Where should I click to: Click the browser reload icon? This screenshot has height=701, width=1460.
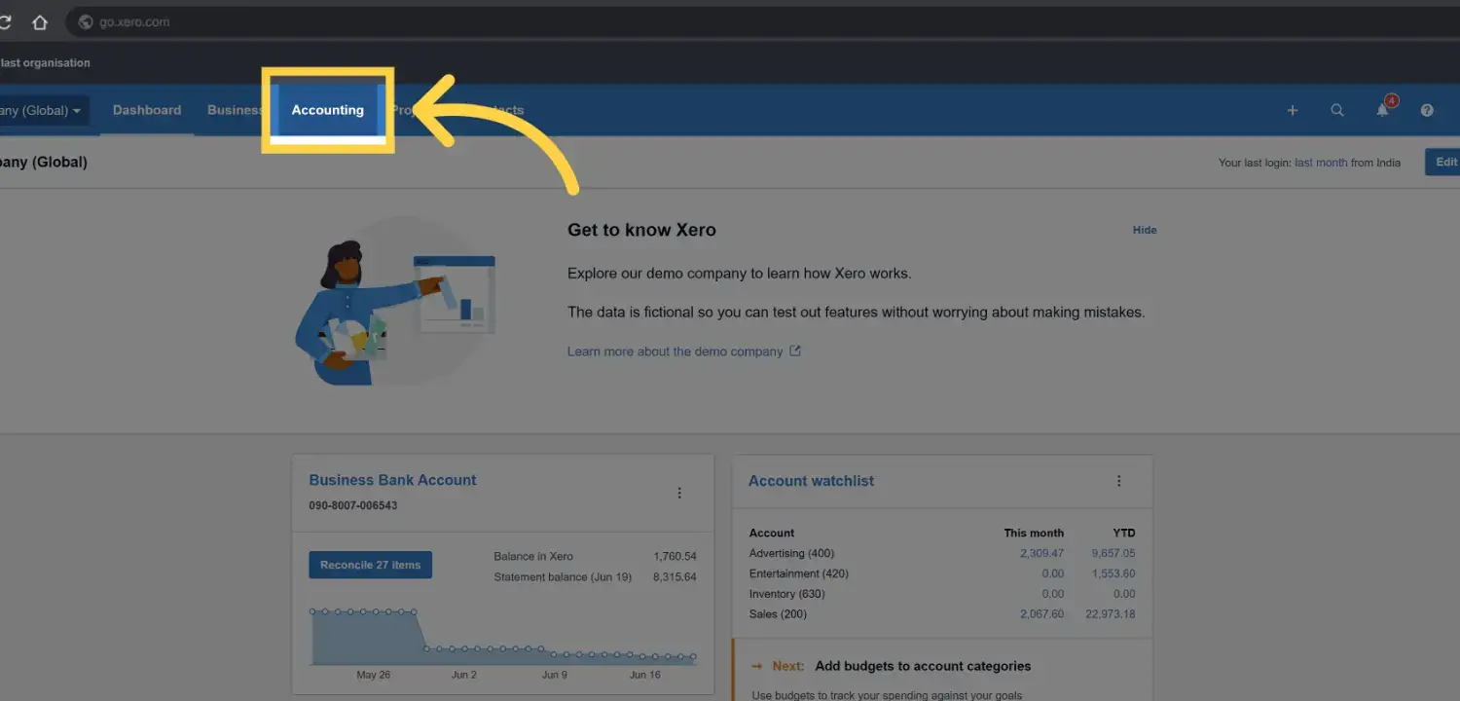(5, 21)
